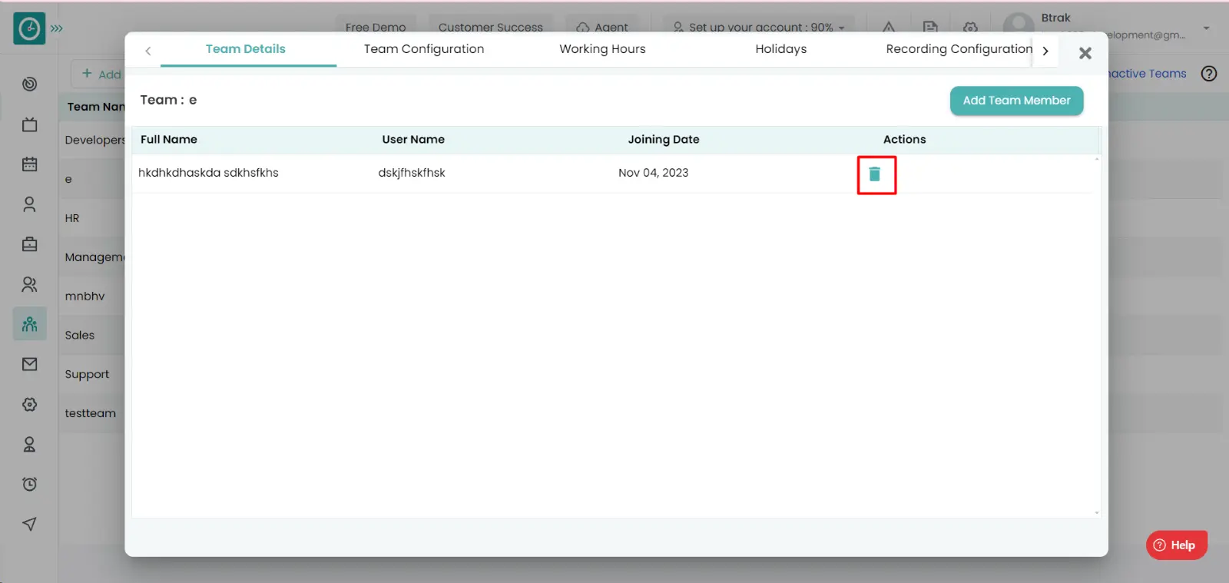Click the document icon in header
This screenshot has width=1229, height=583.
point(930,27)
